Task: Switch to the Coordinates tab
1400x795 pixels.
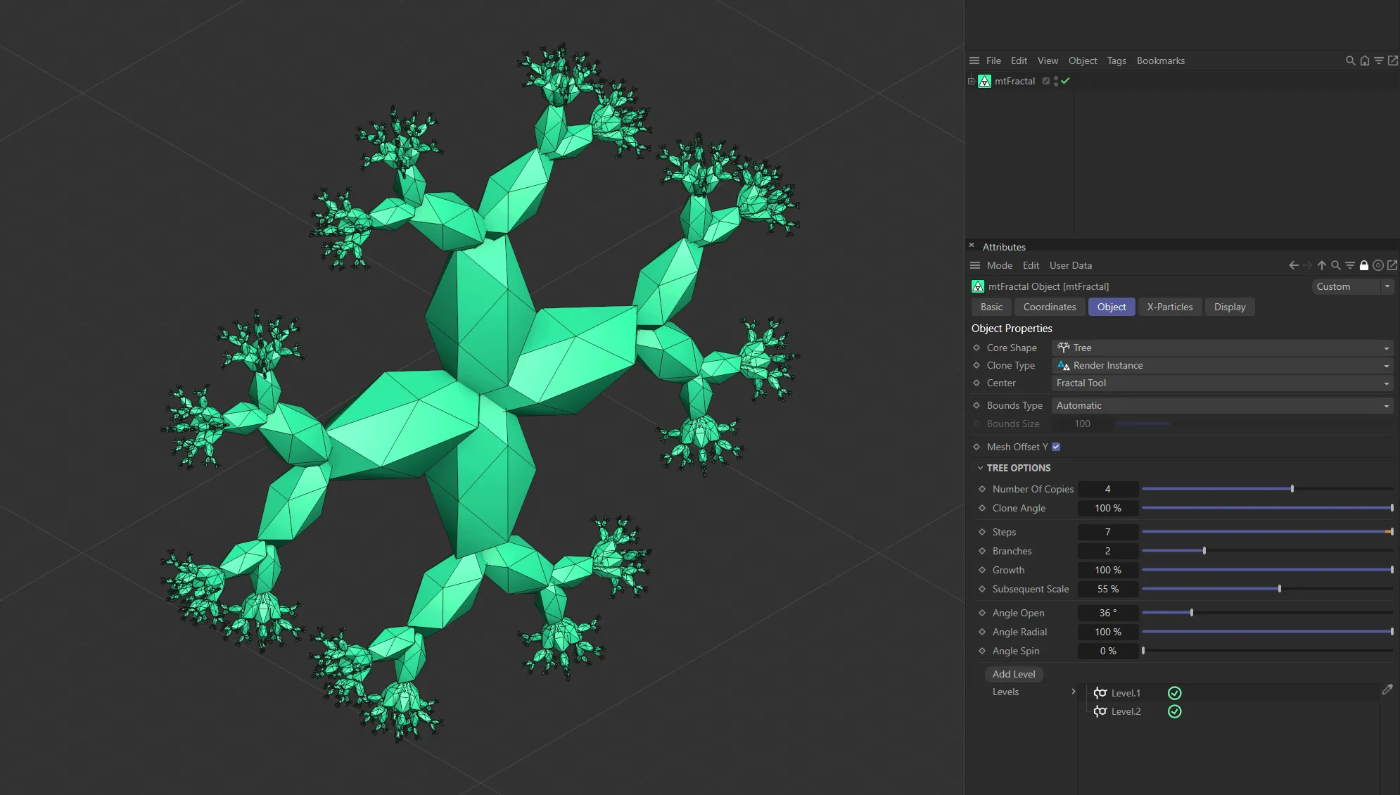Action: point(1049,307)
